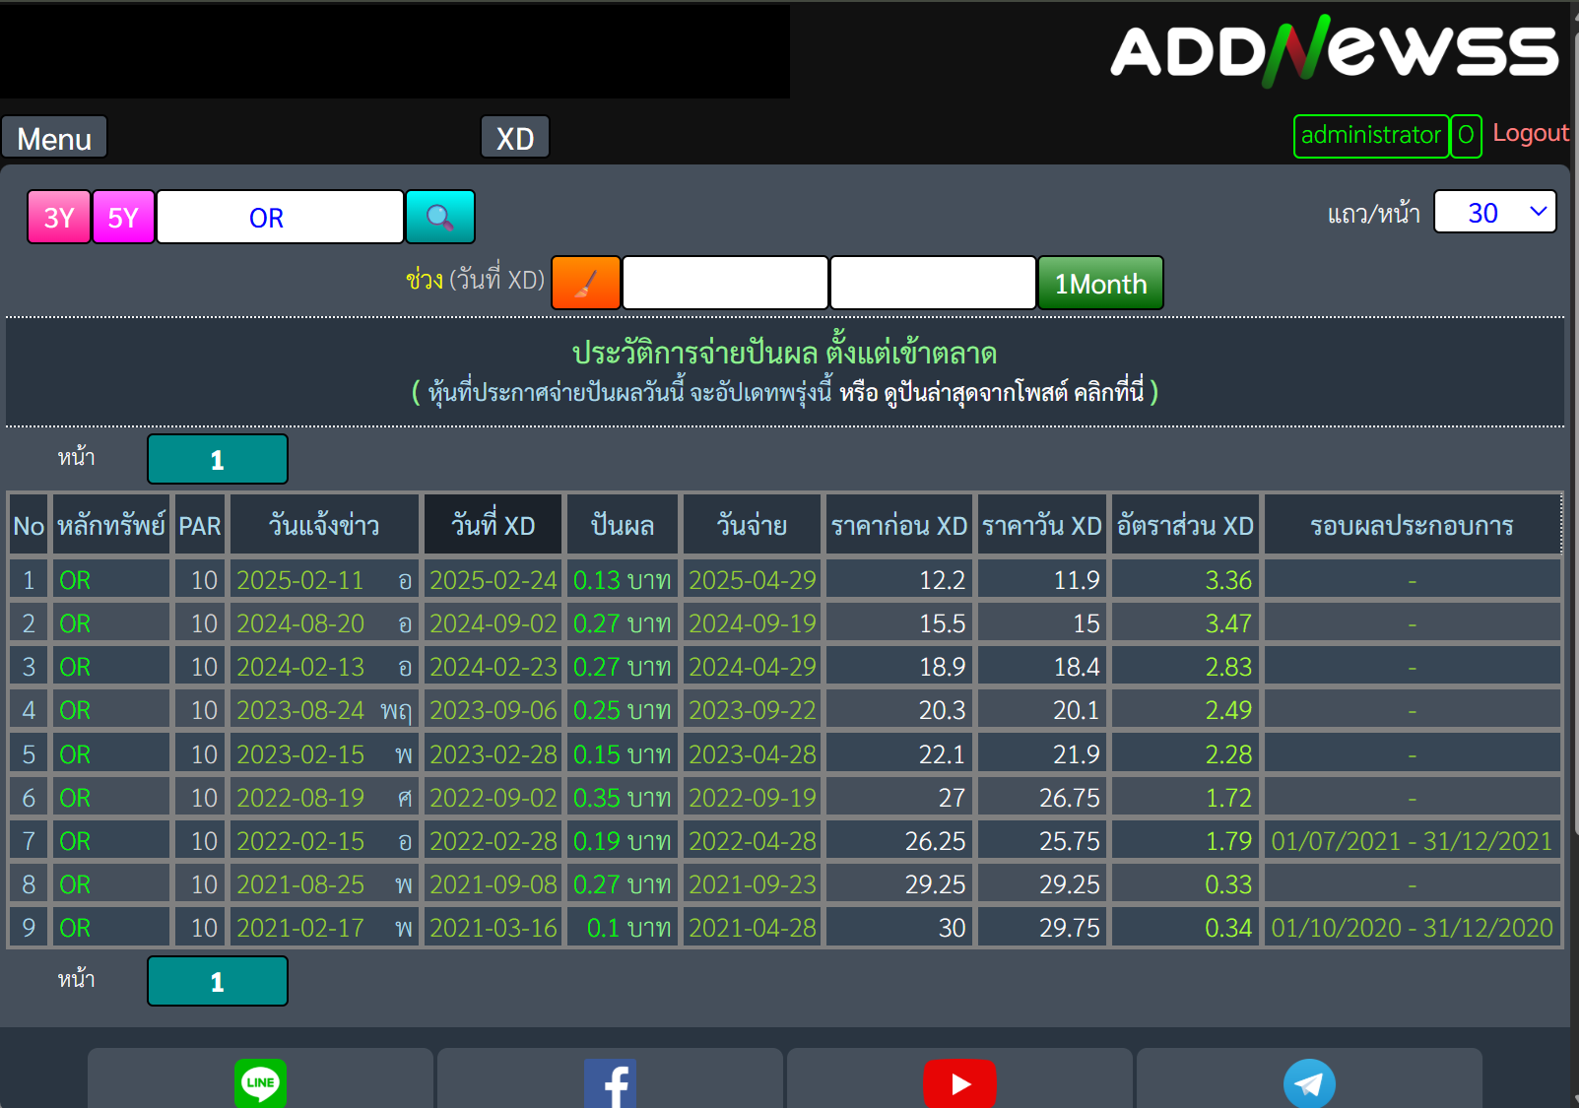Open the LINE social icon
Image resolution: width=1579 pixels, height=1108 pixels.
(261, 1083)
